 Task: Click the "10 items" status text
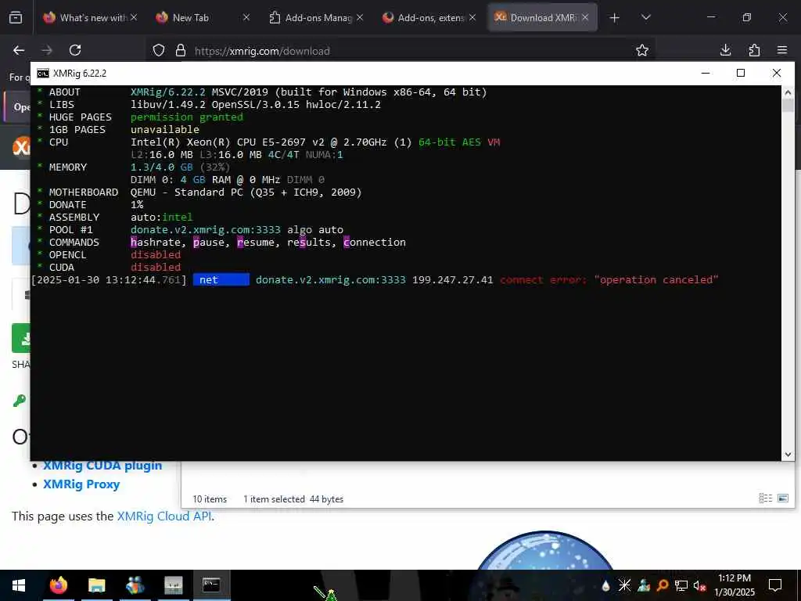(x=210, y=499)
